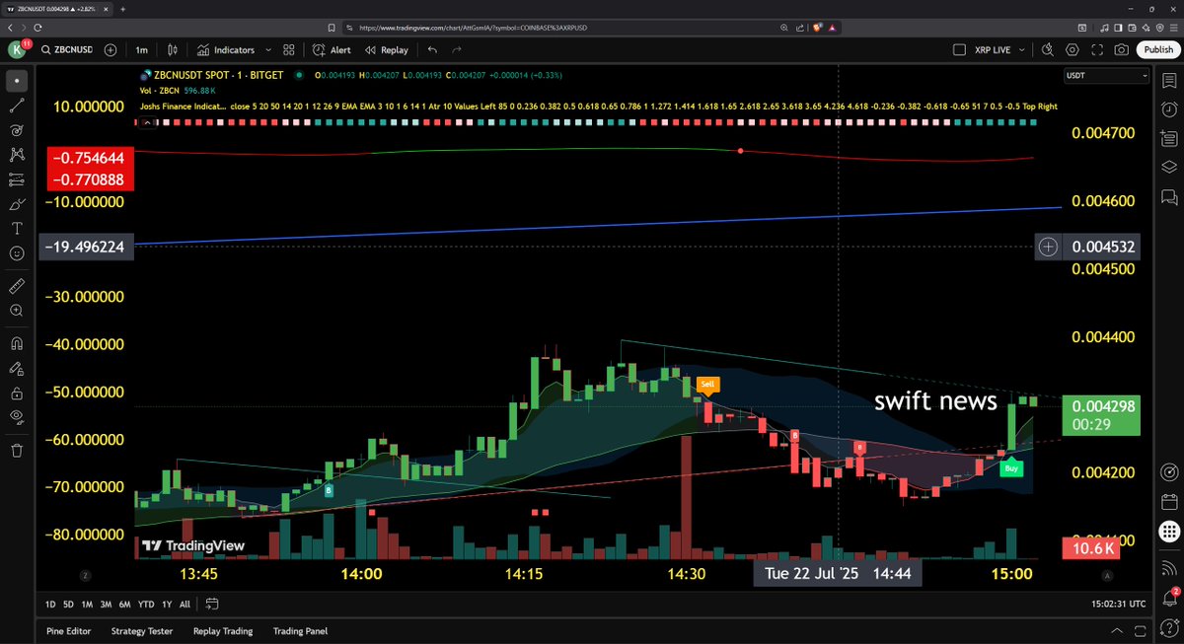This screenshot has width=1184, height=644.
Task: Open the object tree layers icon
Action: (1169, 167)
